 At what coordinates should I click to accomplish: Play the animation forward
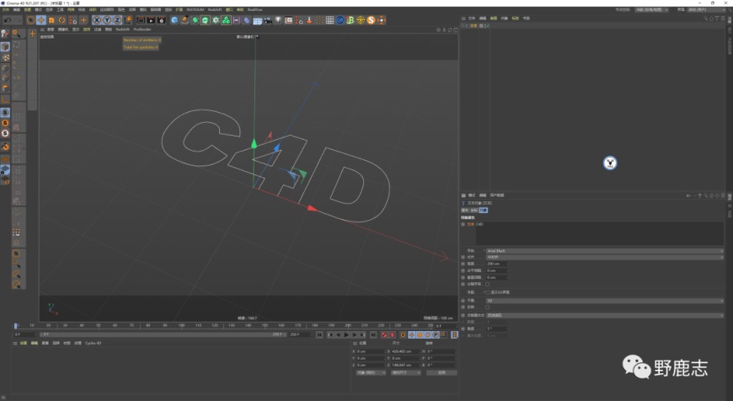(x=346, y=334)
